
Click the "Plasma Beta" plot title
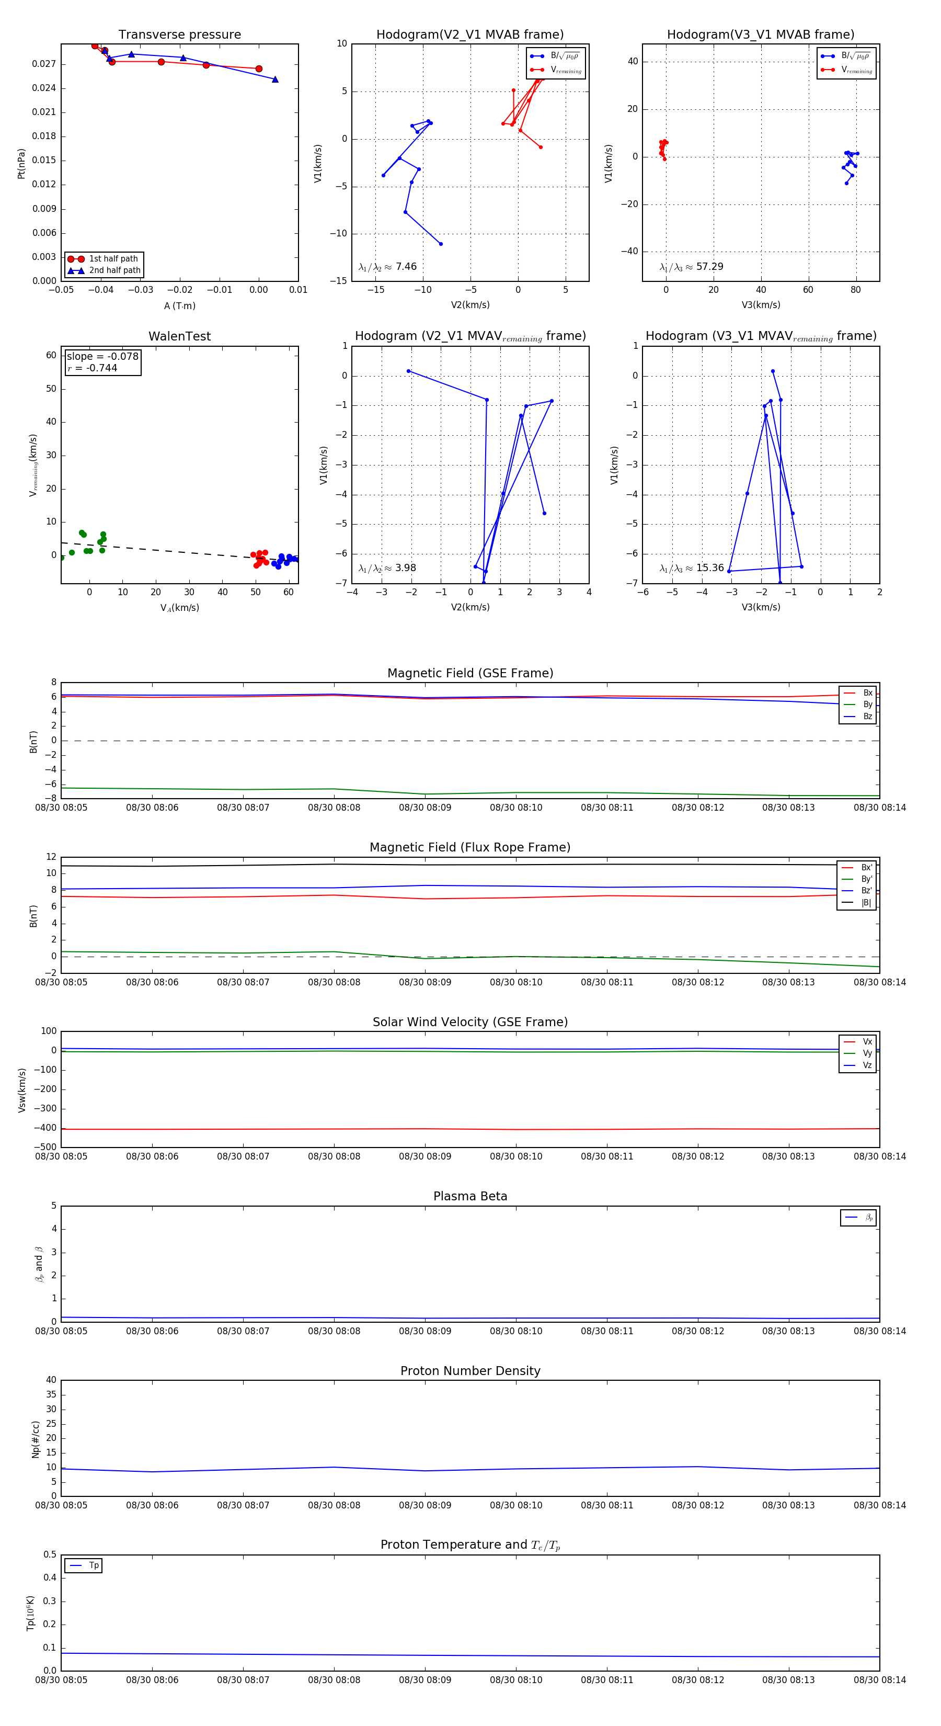pos(470,1197)
